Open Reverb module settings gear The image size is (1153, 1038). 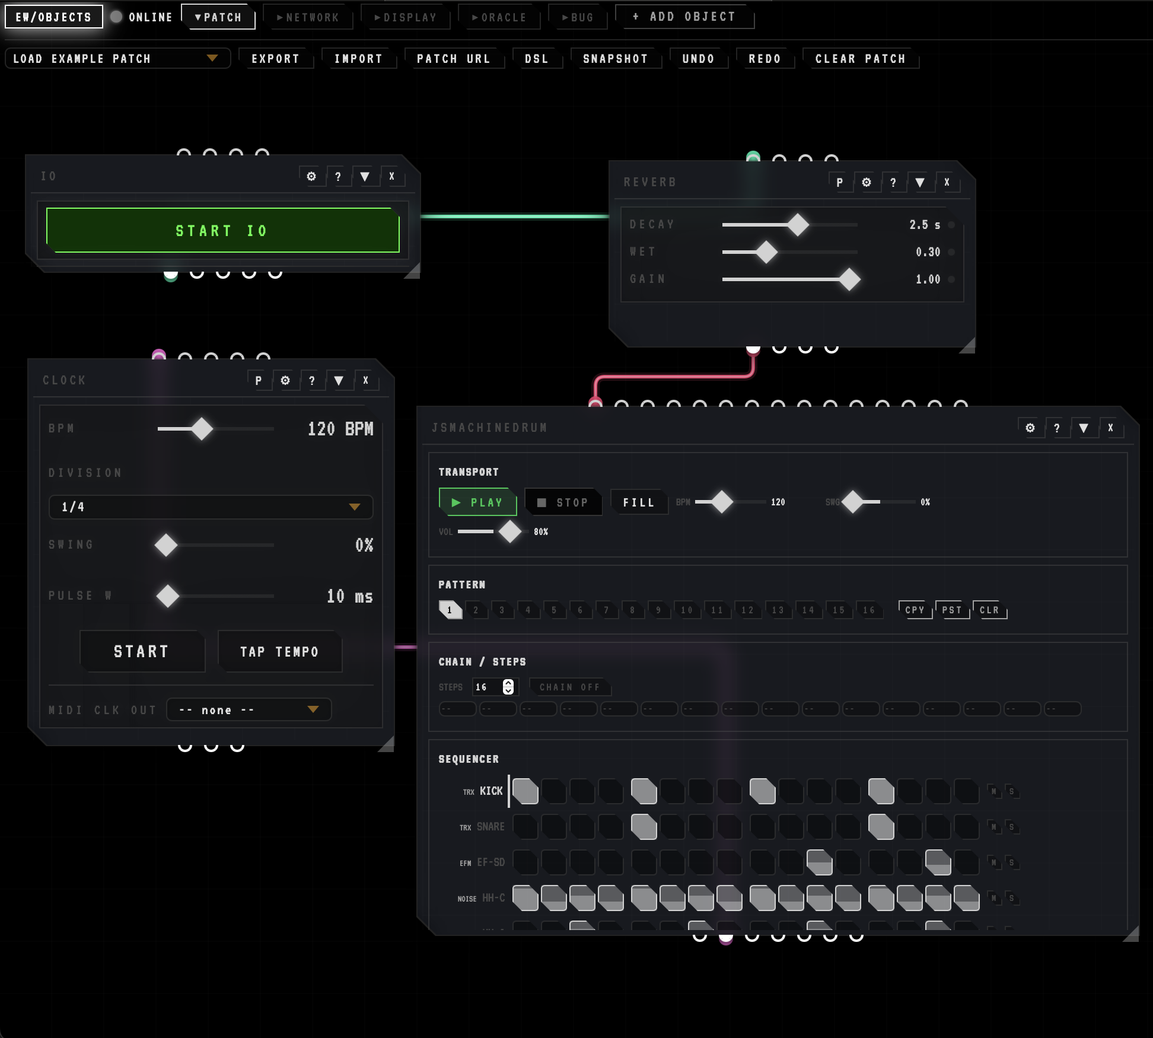coord(867,182)
